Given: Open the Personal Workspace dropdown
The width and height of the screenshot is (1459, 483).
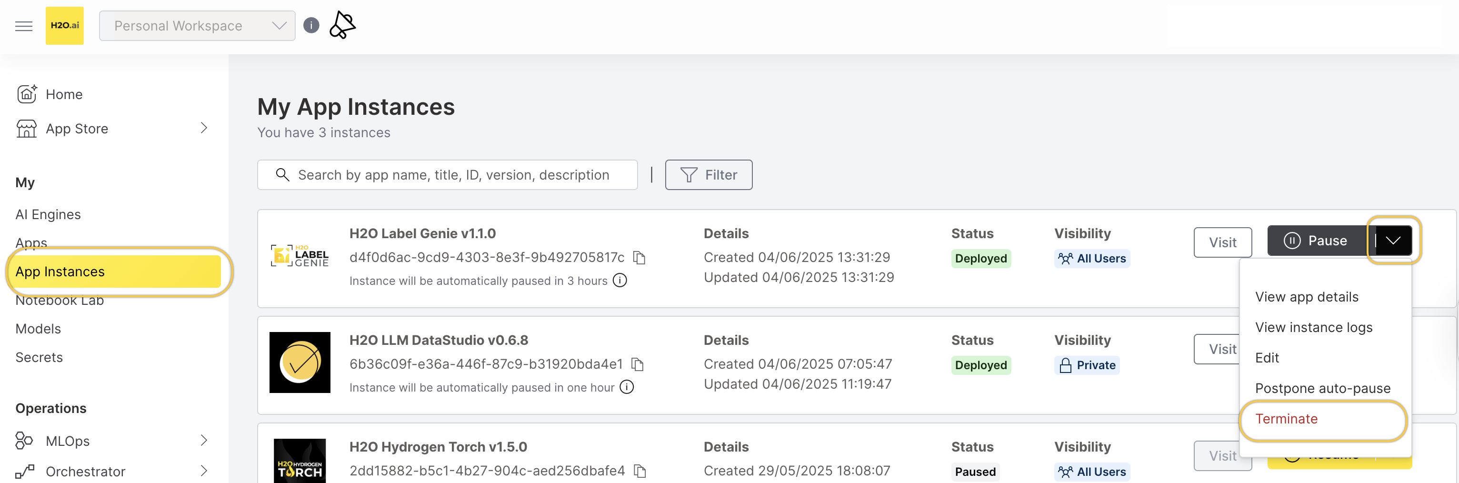Looking at the screenshot, I should click(x=197, y=26).
